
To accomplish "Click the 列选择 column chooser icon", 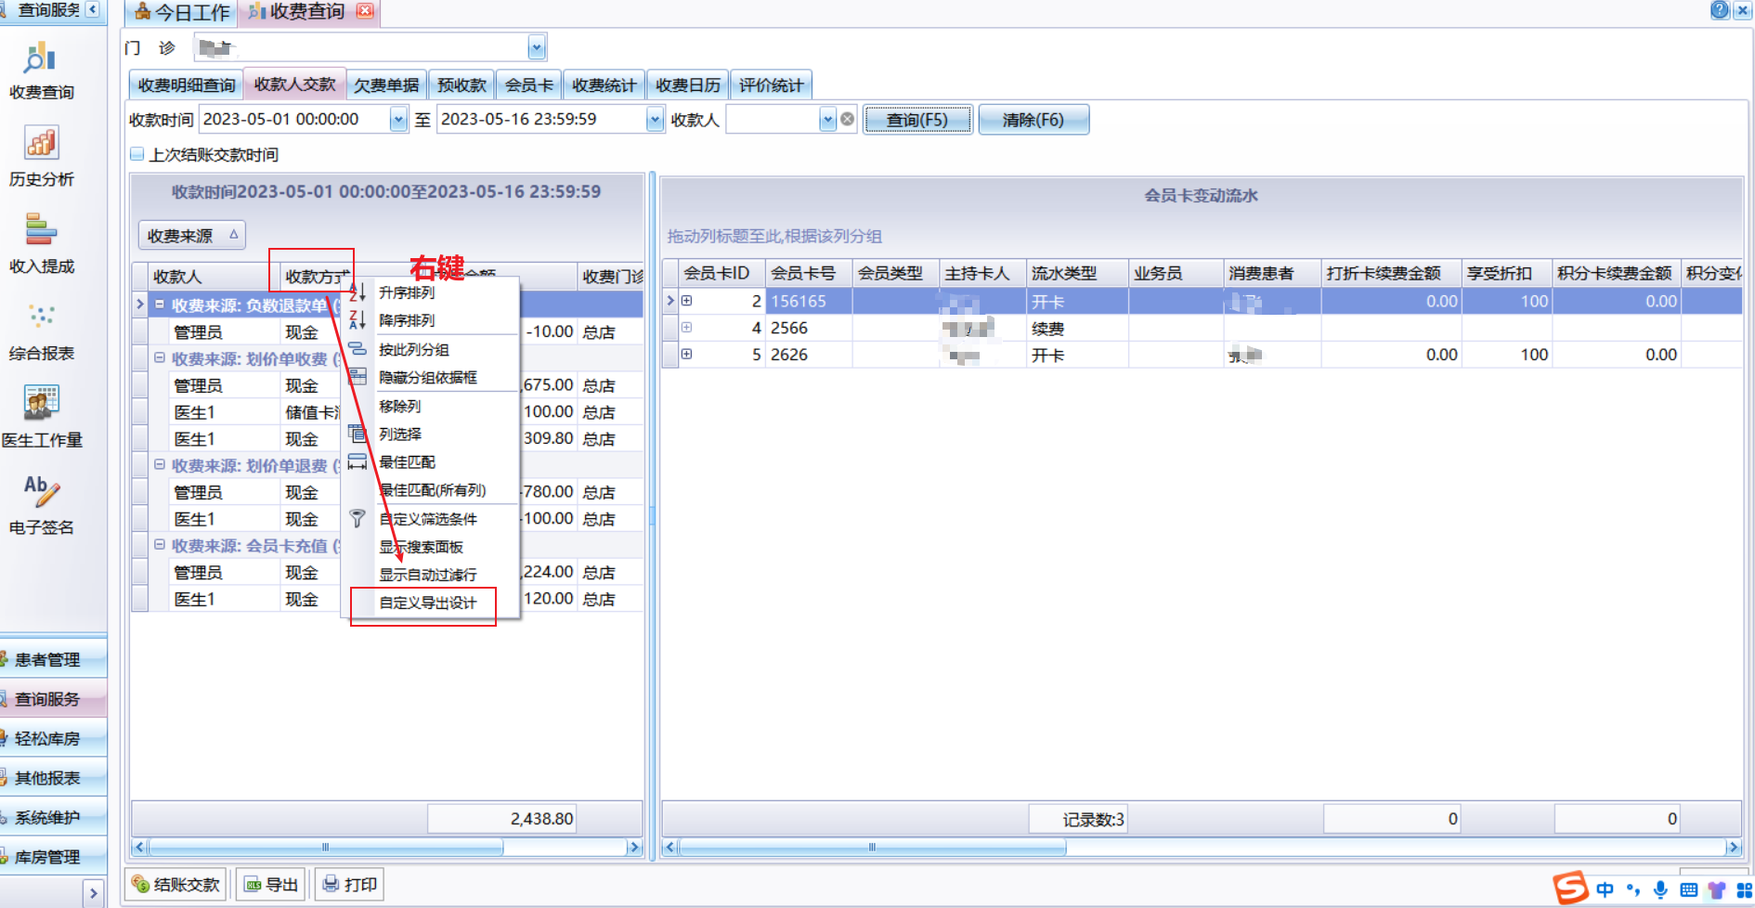I will (357, 434).
